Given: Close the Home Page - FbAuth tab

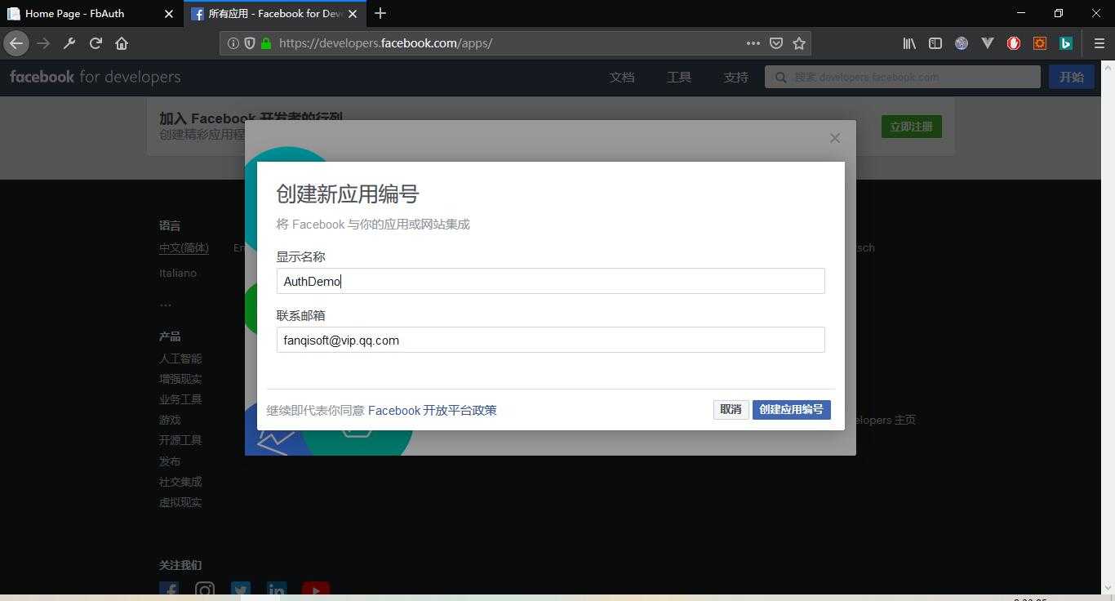Looking at the screenshot, I should coord(169,14).
